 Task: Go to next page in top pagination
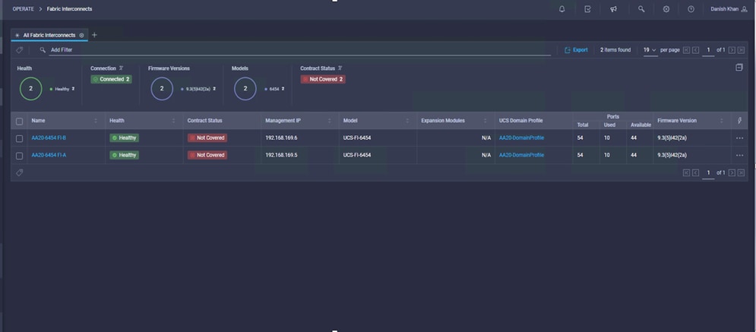pos(732,50)
